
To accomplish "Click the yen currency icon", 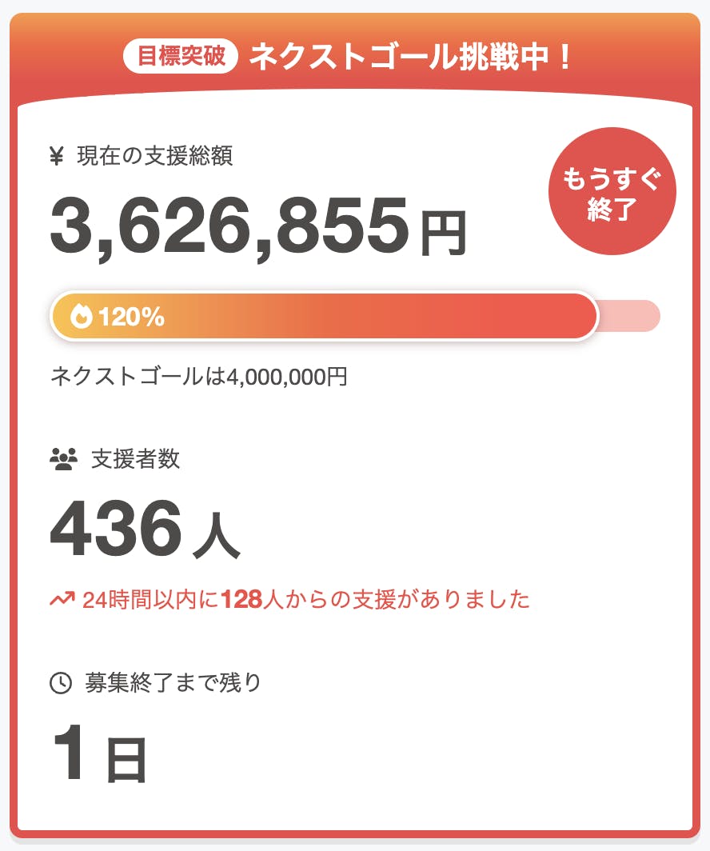I will tap(56, 157).
